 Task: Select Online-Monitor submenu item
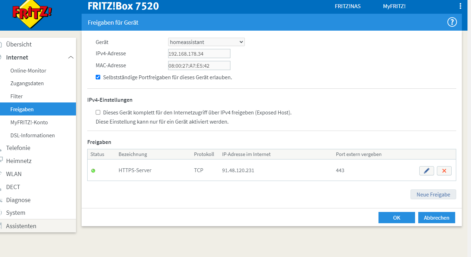coord(28,70)
